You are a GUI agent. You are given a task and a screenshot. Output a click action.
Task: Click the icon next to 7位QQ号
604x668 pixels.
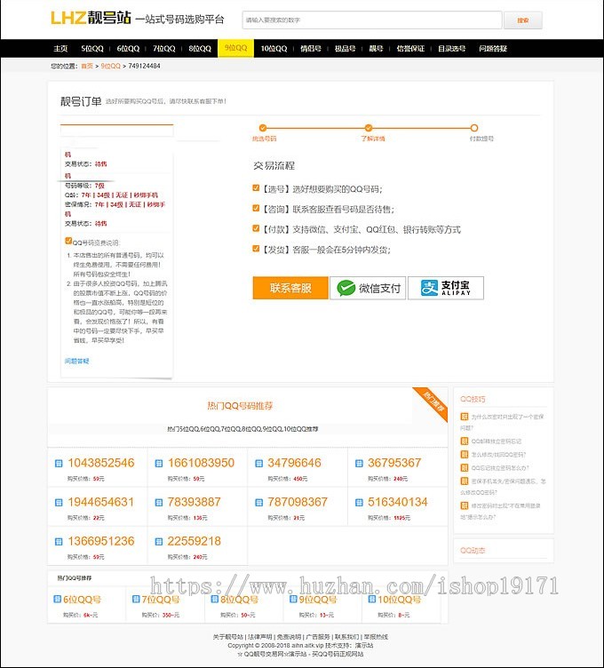(136, 600)
